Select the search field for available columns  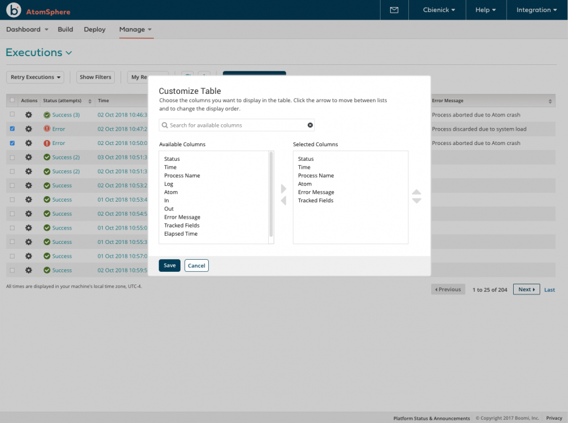(x=234, y=125)
